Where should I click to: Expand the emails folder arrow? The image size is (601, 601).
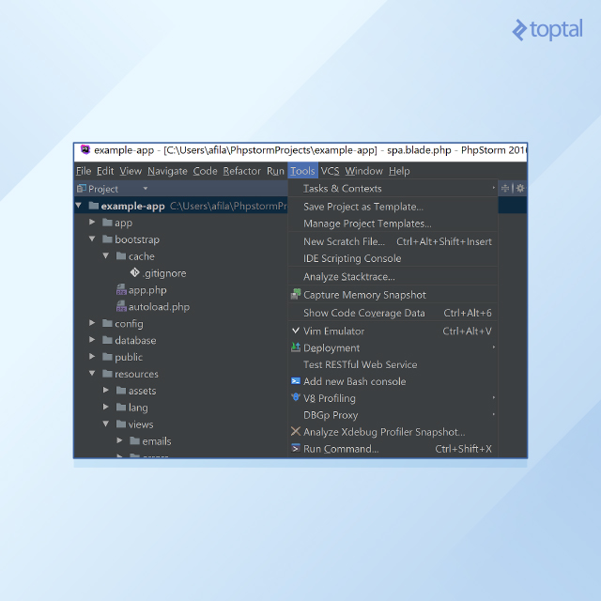point(119,440)
